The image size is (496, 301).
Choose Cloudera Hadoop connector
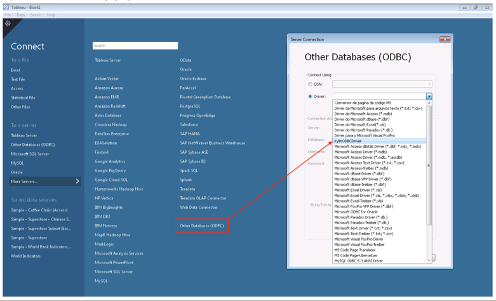coord(111,124)
